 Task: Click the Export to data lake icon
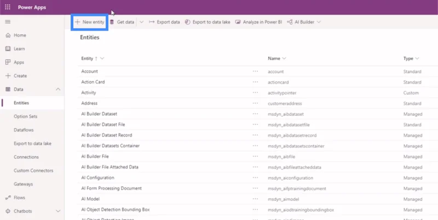pos(187,22)
